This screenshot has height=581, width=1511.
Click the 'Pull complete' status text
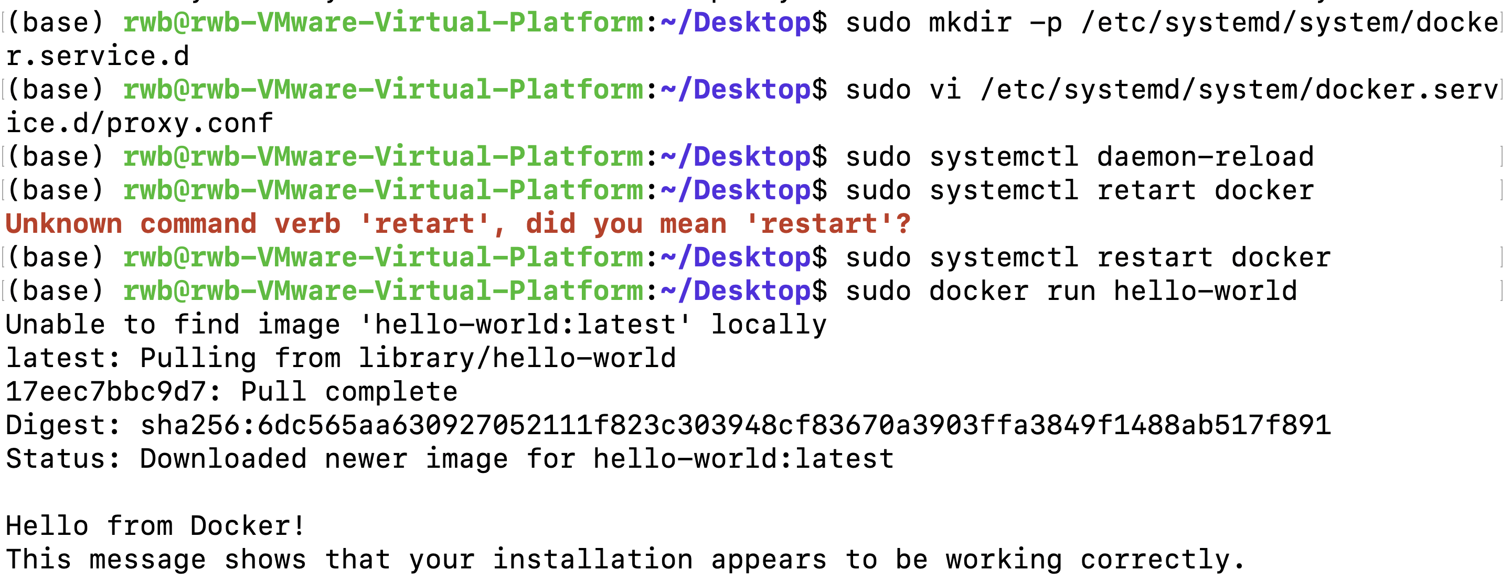349,392
